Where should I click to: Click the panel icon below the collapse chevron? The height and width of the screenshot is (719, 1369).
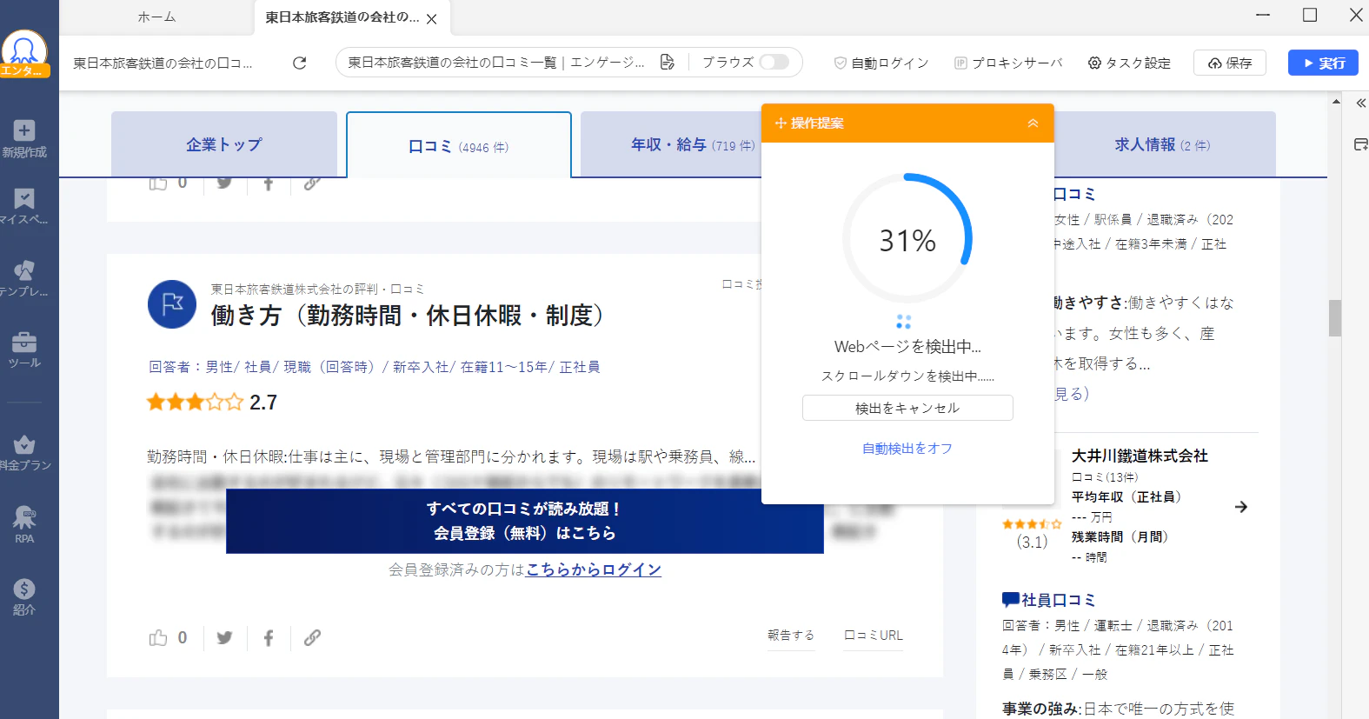point(1360,144)
